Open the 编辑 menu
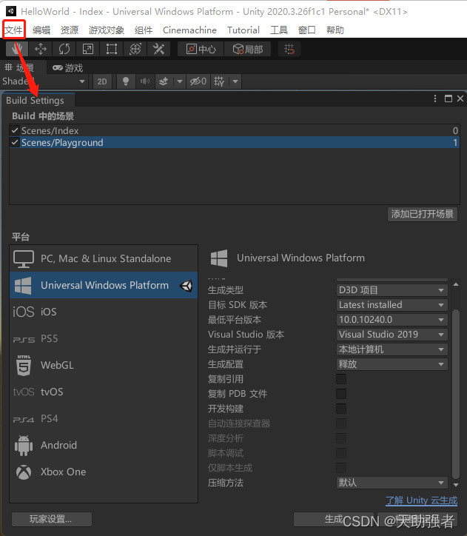The width and height of the screenshot is (467, 536). click(41, 30)
